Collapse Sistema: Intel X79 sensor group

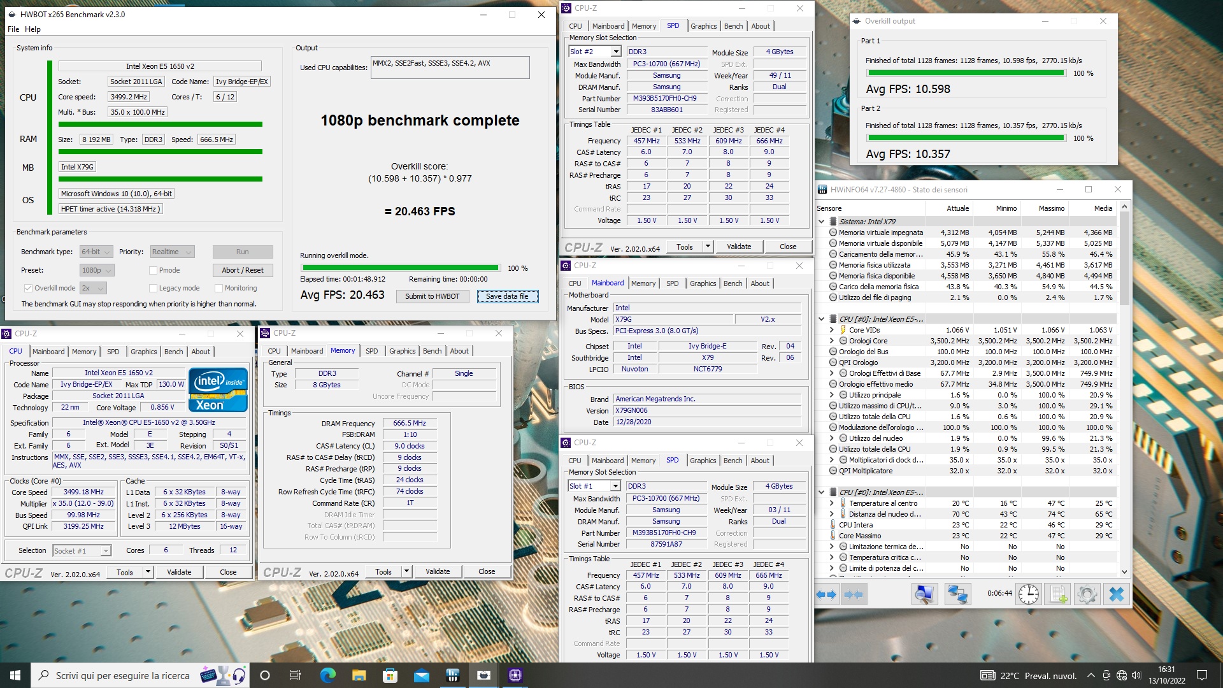pyautogui.click(x=821, y=222)
